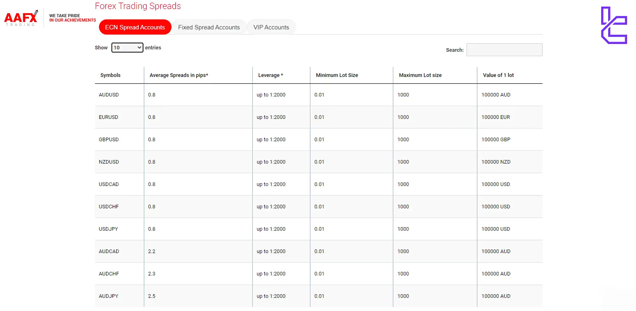Click the 100000 AUD value in AUDUSD row

point(496,95)
